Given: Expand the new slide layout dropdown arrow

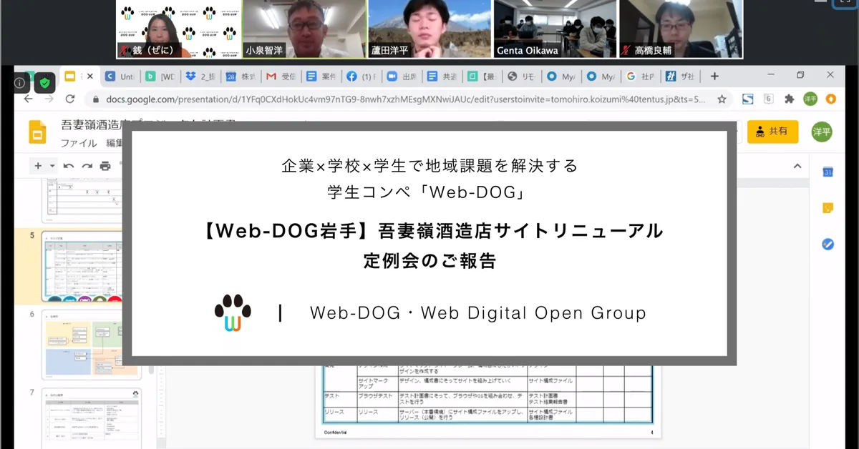Looking at the screenshot, I should tap(52, 166).
